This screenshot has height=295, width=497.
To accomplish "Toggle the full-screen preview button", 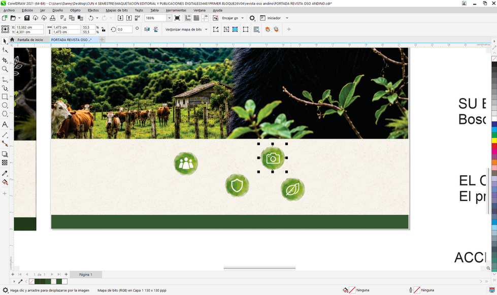I will (177, 18).
